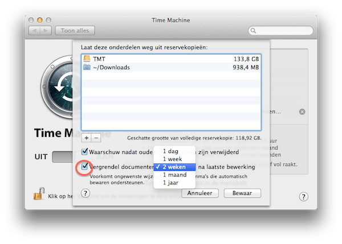Select the TMT row in the list

tap(171, 59)
